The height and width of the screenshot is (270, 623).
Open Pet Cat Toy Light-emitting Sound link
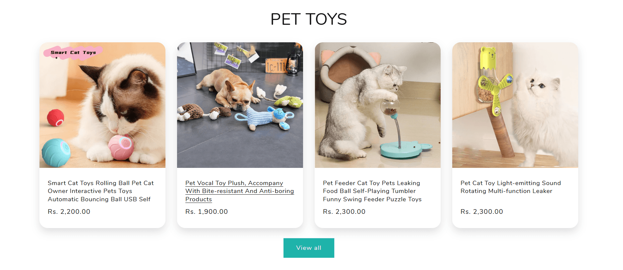(x=511, y=187)
